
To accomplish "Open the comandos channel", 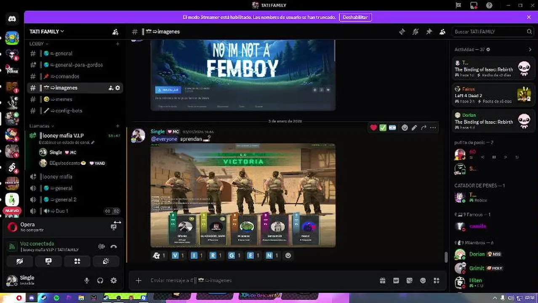I will (x=75, y=76).
